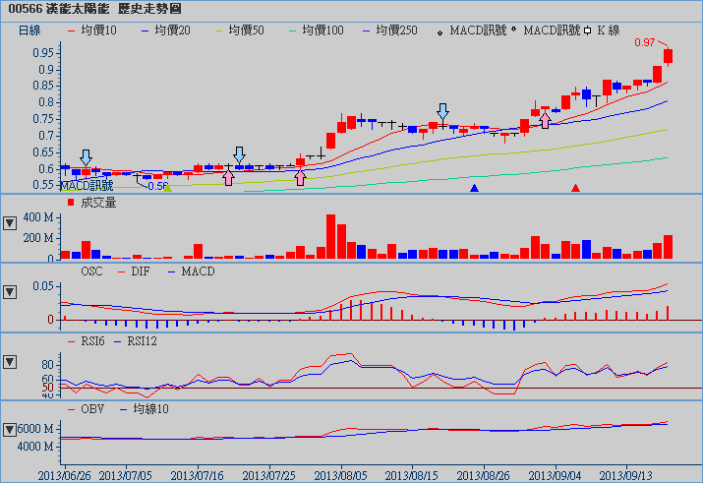Open the OBV panel dropdown arrow
703x483 pixels.
click(x=11, y=429)
